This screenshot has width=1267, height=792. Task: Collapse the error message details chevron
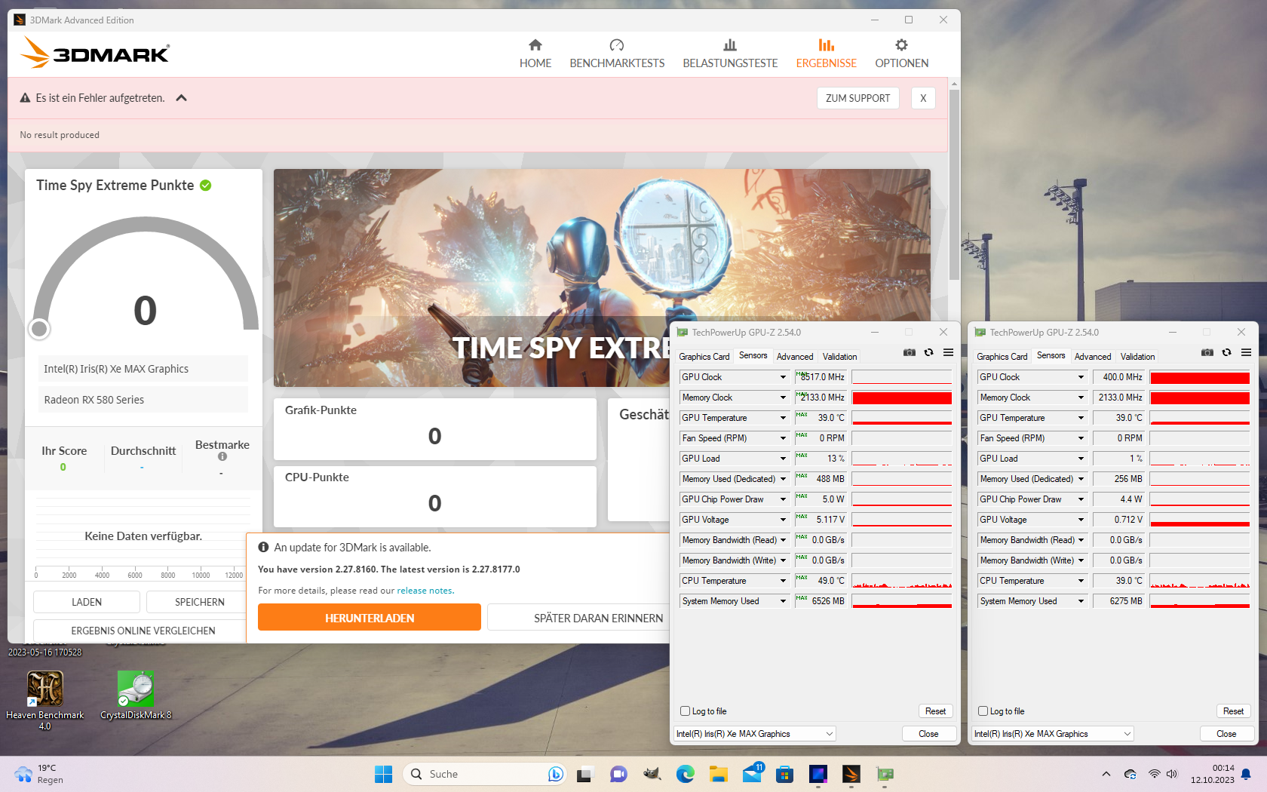click(x=181, y=98)
